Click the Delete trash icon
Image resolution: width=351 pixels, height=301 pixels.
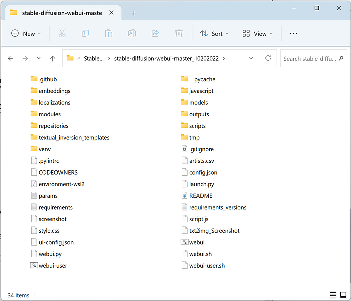tap(179, 34)
